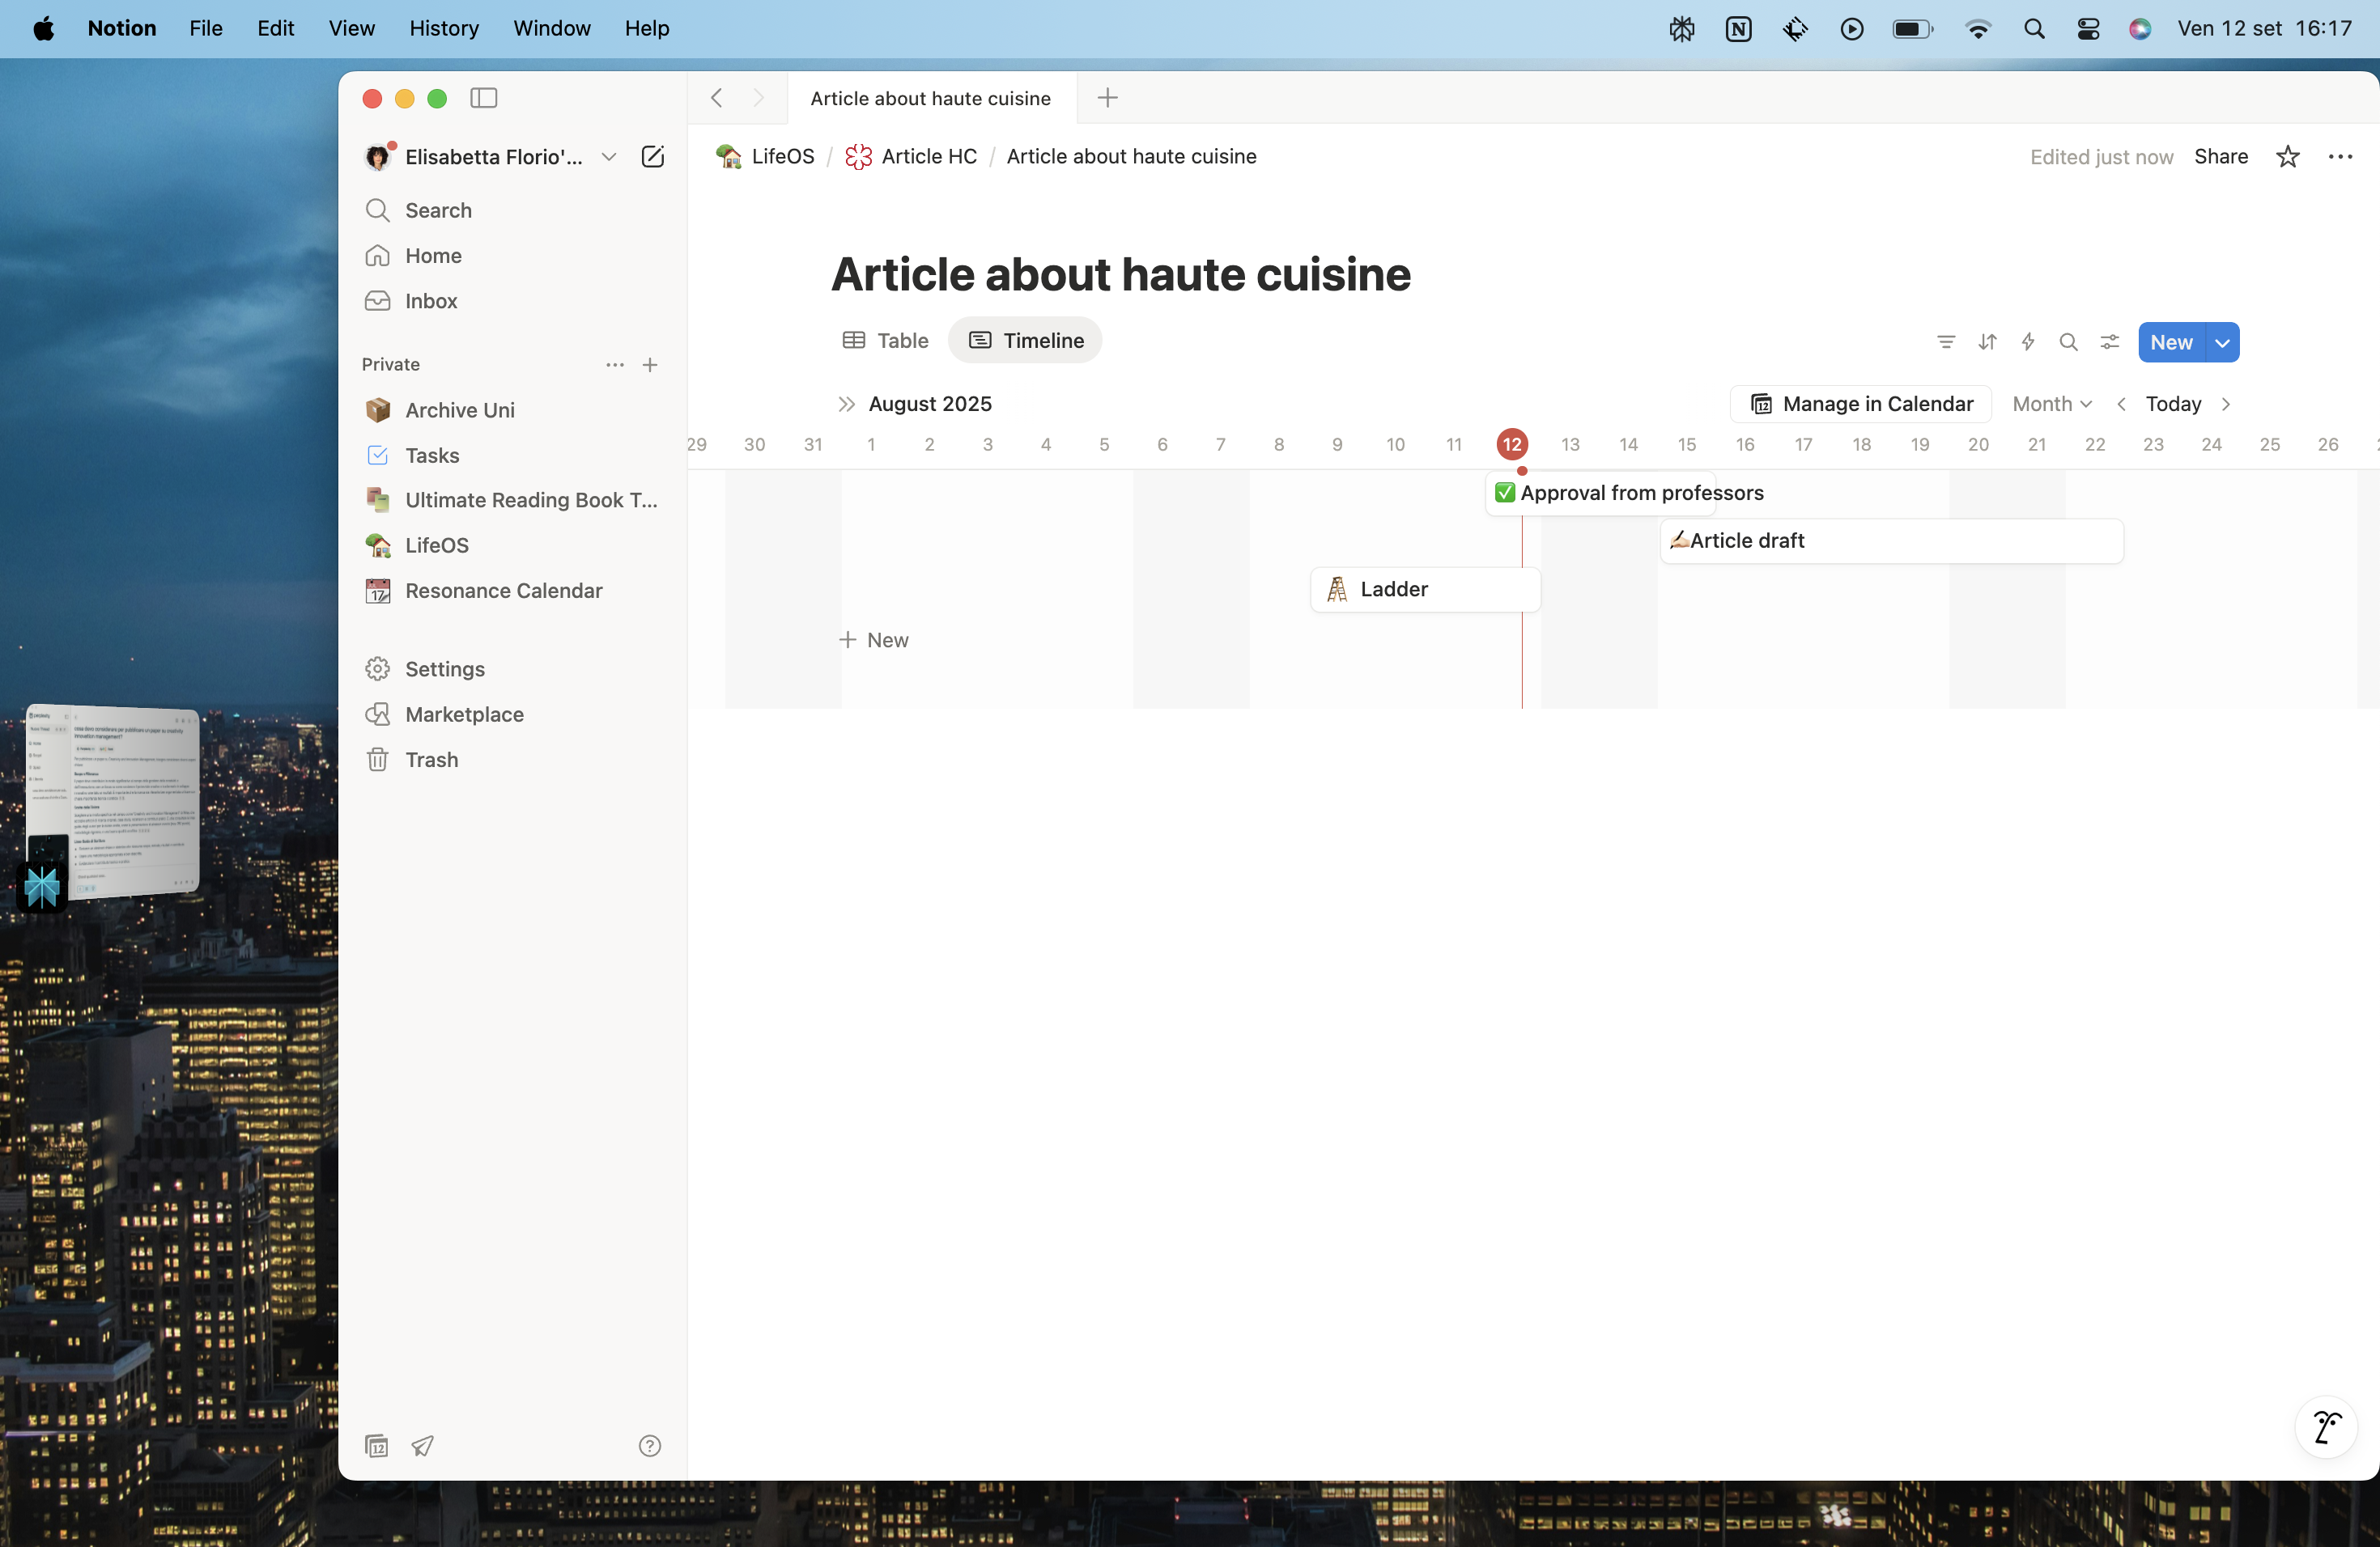Click the database search magnifier icon

(2068, 341)
